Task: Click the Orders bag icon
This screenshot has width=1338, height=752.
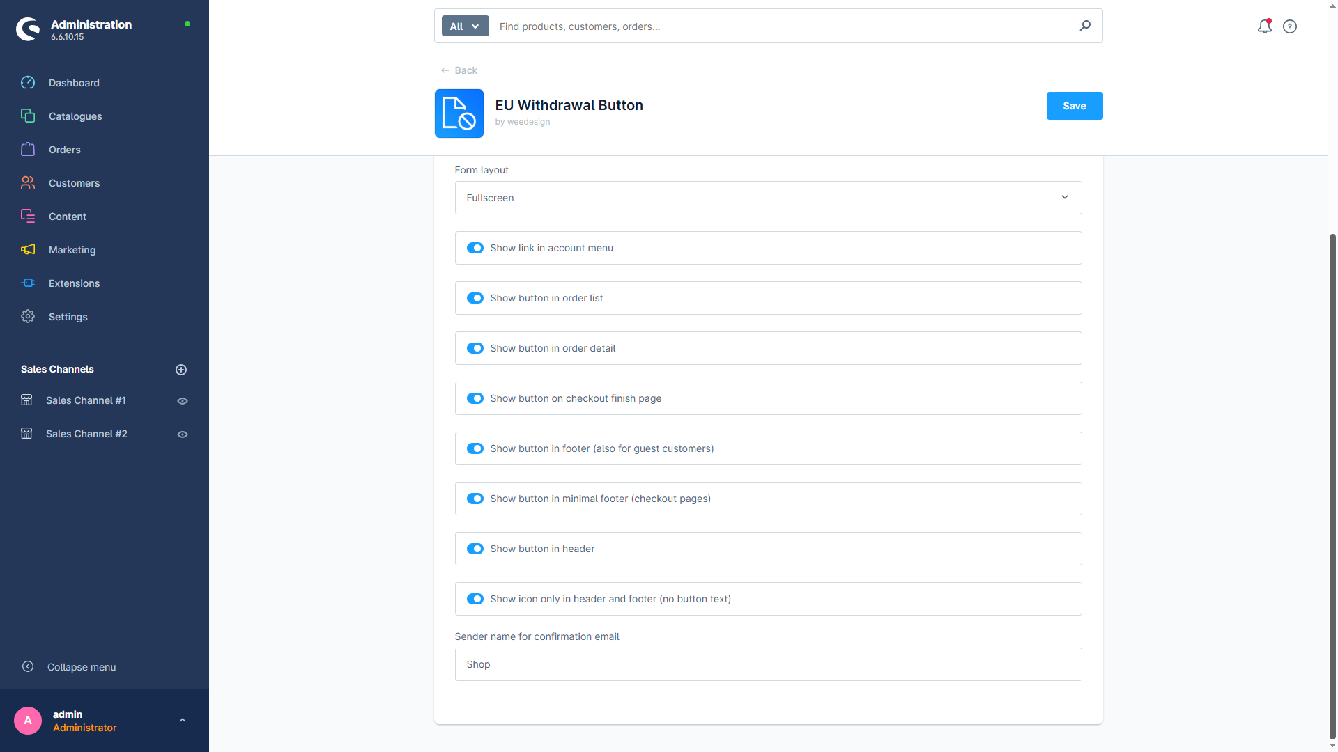Action: 28,150
